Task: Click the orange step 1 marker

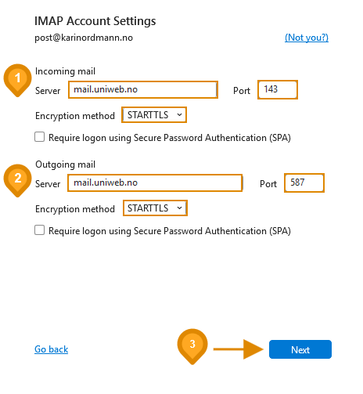Action: [x=17, y=80]
